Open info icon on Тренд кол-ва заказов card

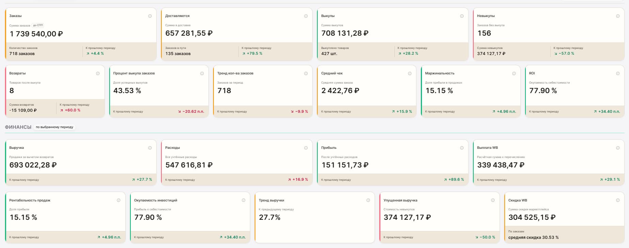point(306,73)
